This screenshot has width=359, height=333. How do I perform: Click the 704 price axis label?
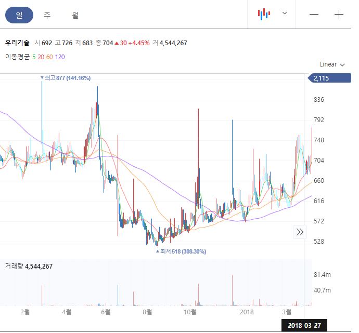(319, 161)
